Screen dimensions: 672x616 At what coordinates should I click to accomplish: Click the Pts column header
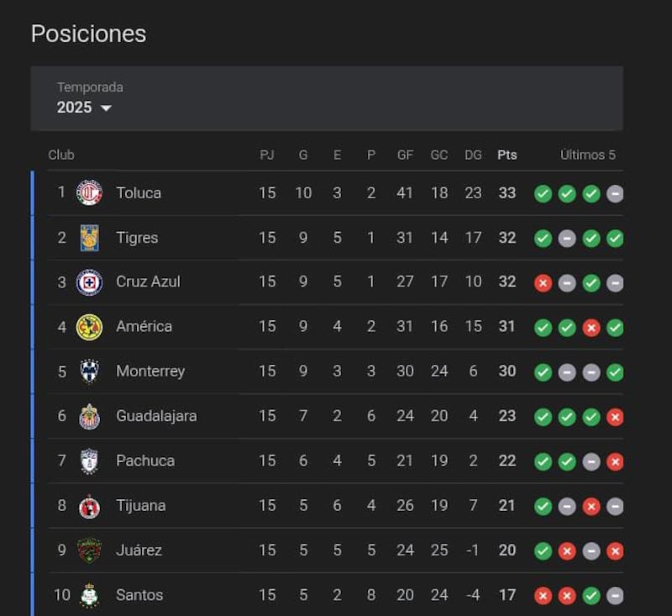507,155
